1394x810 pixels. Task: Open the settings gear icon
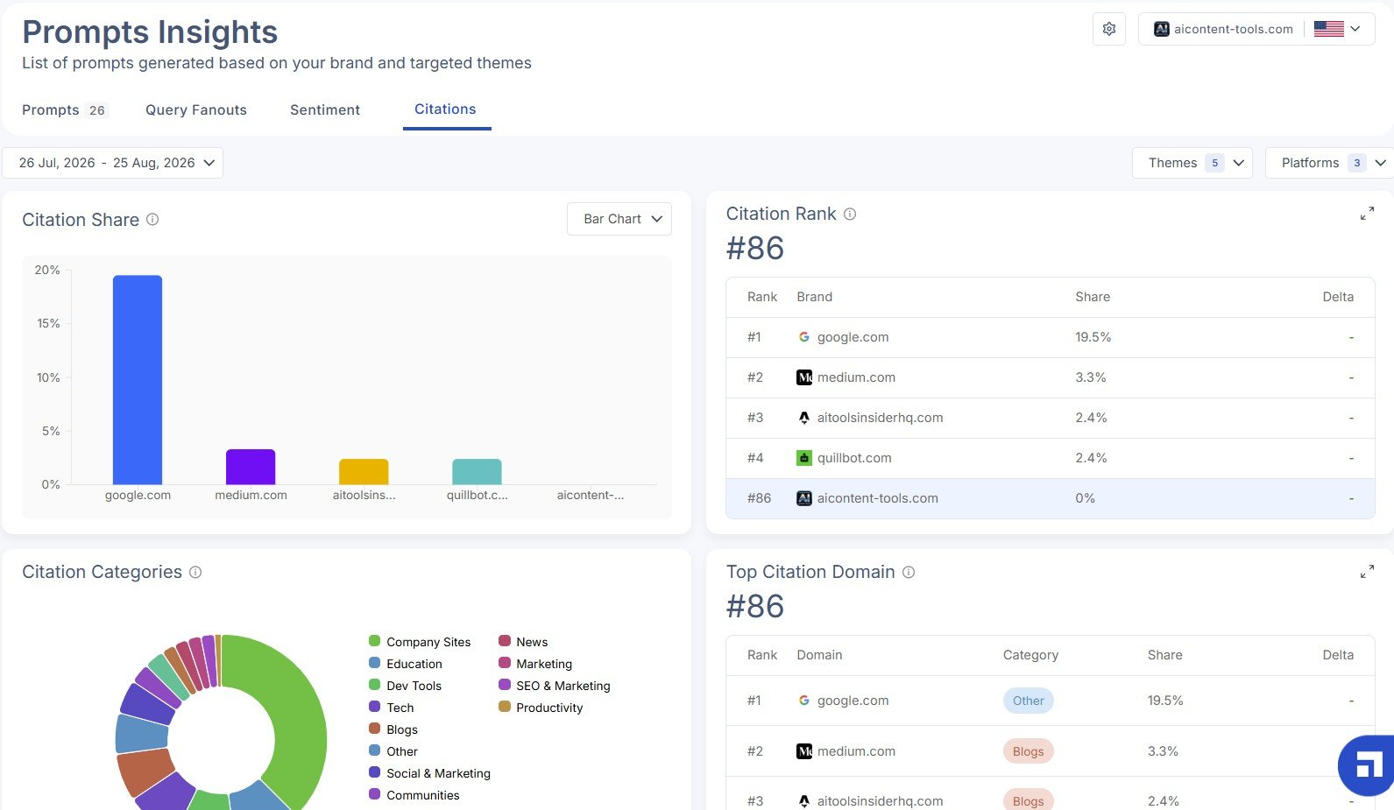[1109, 29]
